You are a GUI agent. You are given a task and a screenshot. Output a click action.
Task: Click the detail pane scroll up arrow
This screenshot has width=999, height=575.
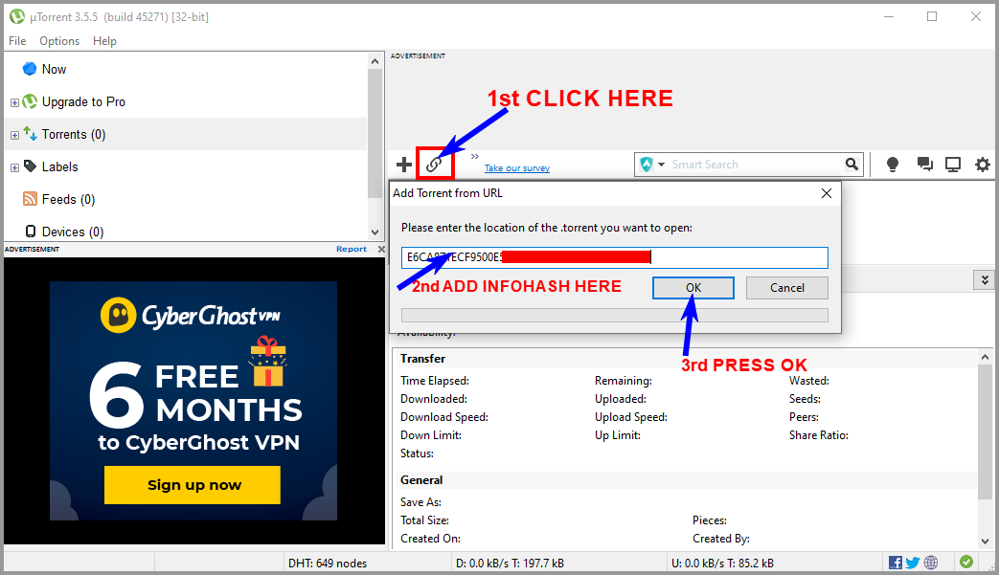[985, 357]
